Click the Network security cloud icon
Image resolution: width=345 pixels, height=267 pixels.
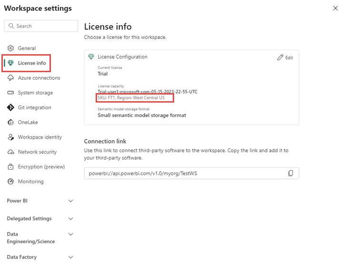click(x=11, y=152)
